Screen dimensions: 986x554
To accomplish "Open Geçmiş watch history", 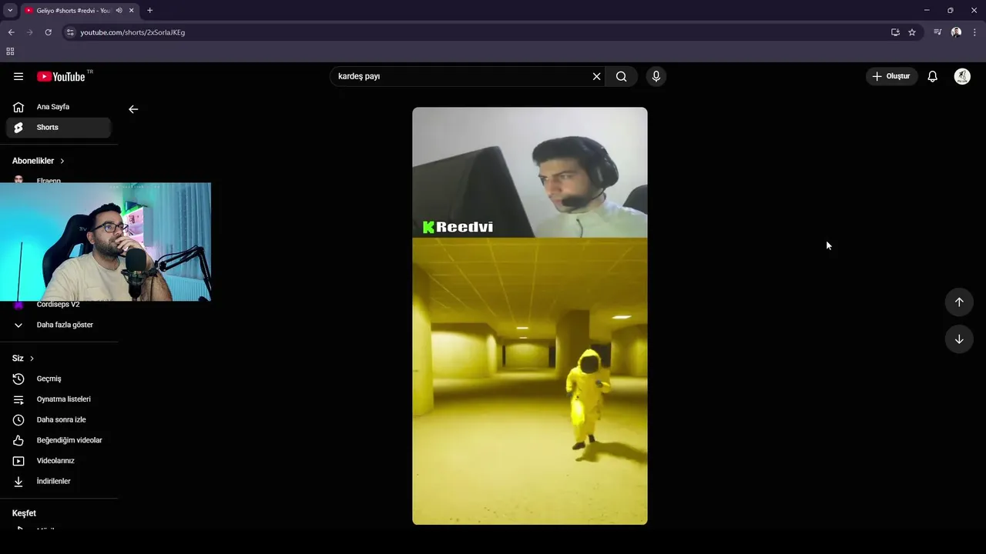I will click(x=59, y=379).
